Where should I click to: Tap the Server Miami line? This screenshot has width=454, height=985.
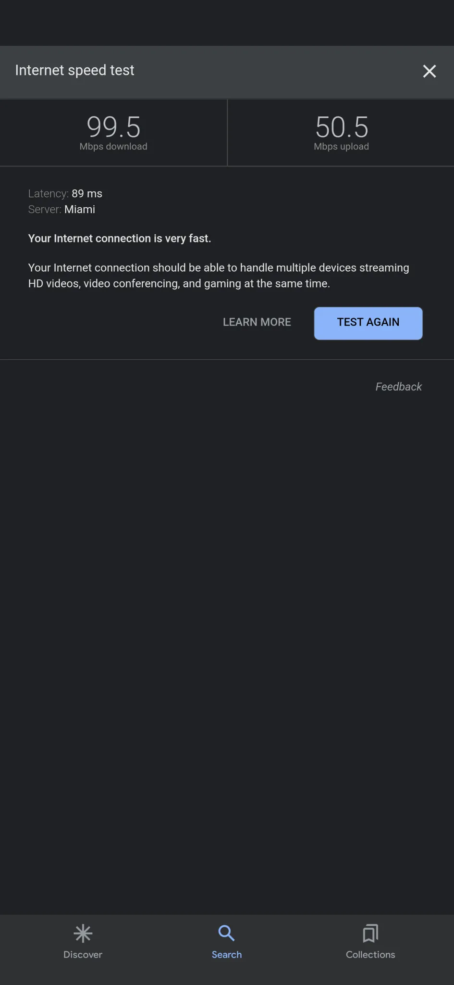(61, 209)
